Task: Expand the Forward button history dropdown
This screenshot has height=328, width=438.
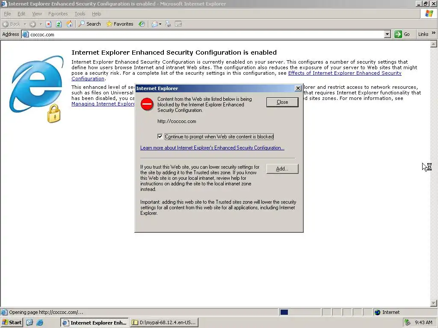Action: [41, 24]
